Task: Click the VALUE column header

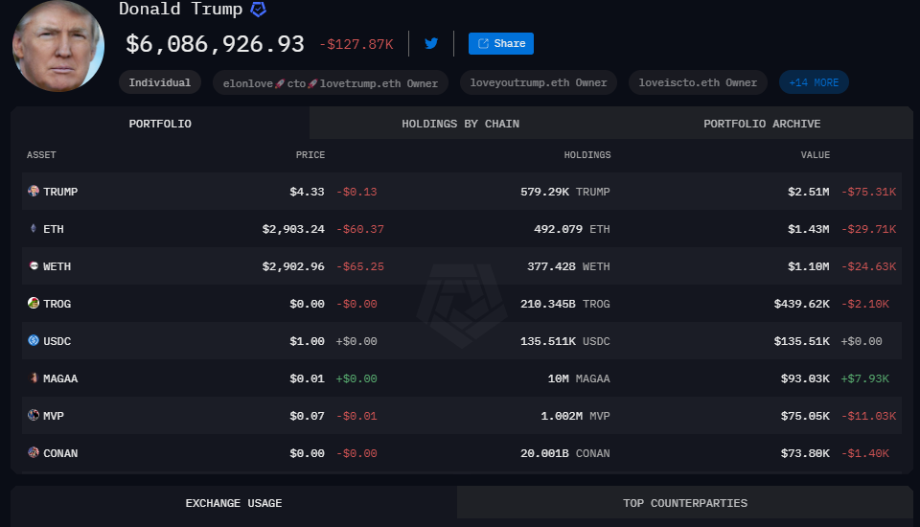Action: coord(816,155)
